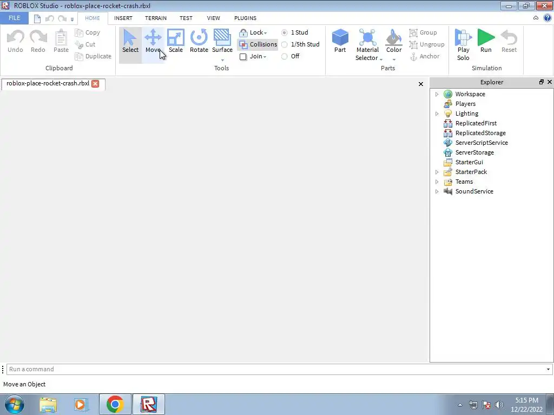Toggle the Collisions option
This screenshot has height=415, width=554.
[x=258, y=44]
